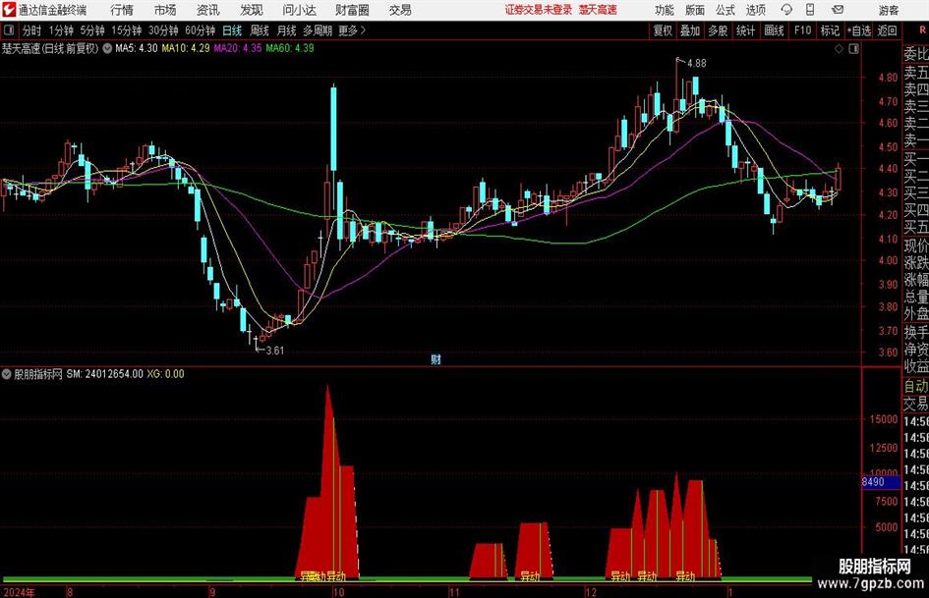Screen dimensions: 929x598
Task: Switch to 分时 chart period
Action: click(31, 30)
